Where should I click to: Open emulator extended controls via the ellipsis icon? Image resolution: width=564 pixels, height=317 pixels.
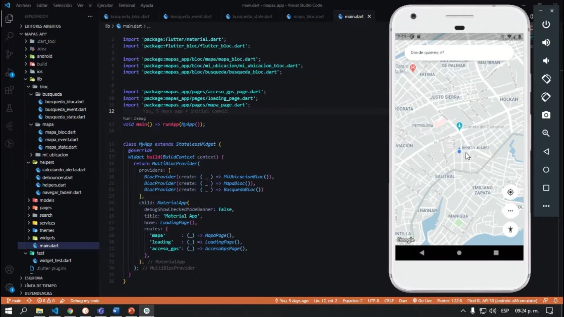coord(546,206)
